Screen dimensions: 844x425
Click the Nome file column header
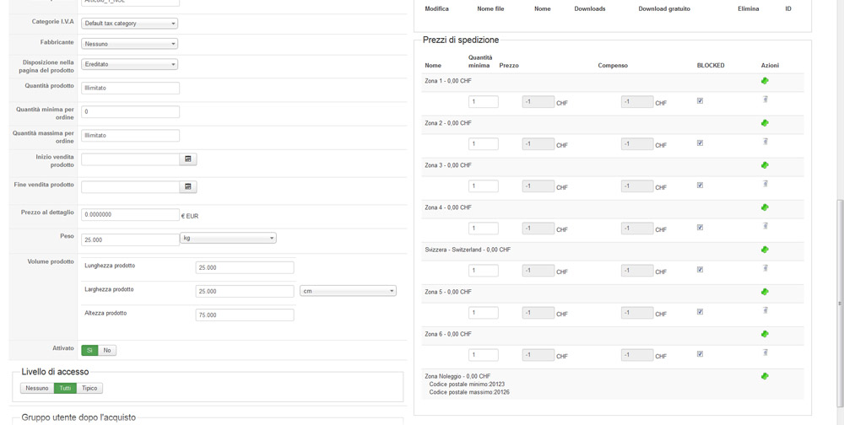pos(490,8)
